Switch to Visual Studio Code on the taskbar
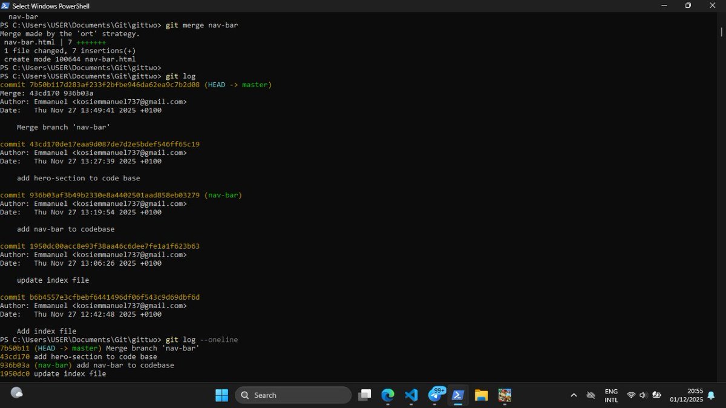Screen dimensions: 726x408 (411, 395)
